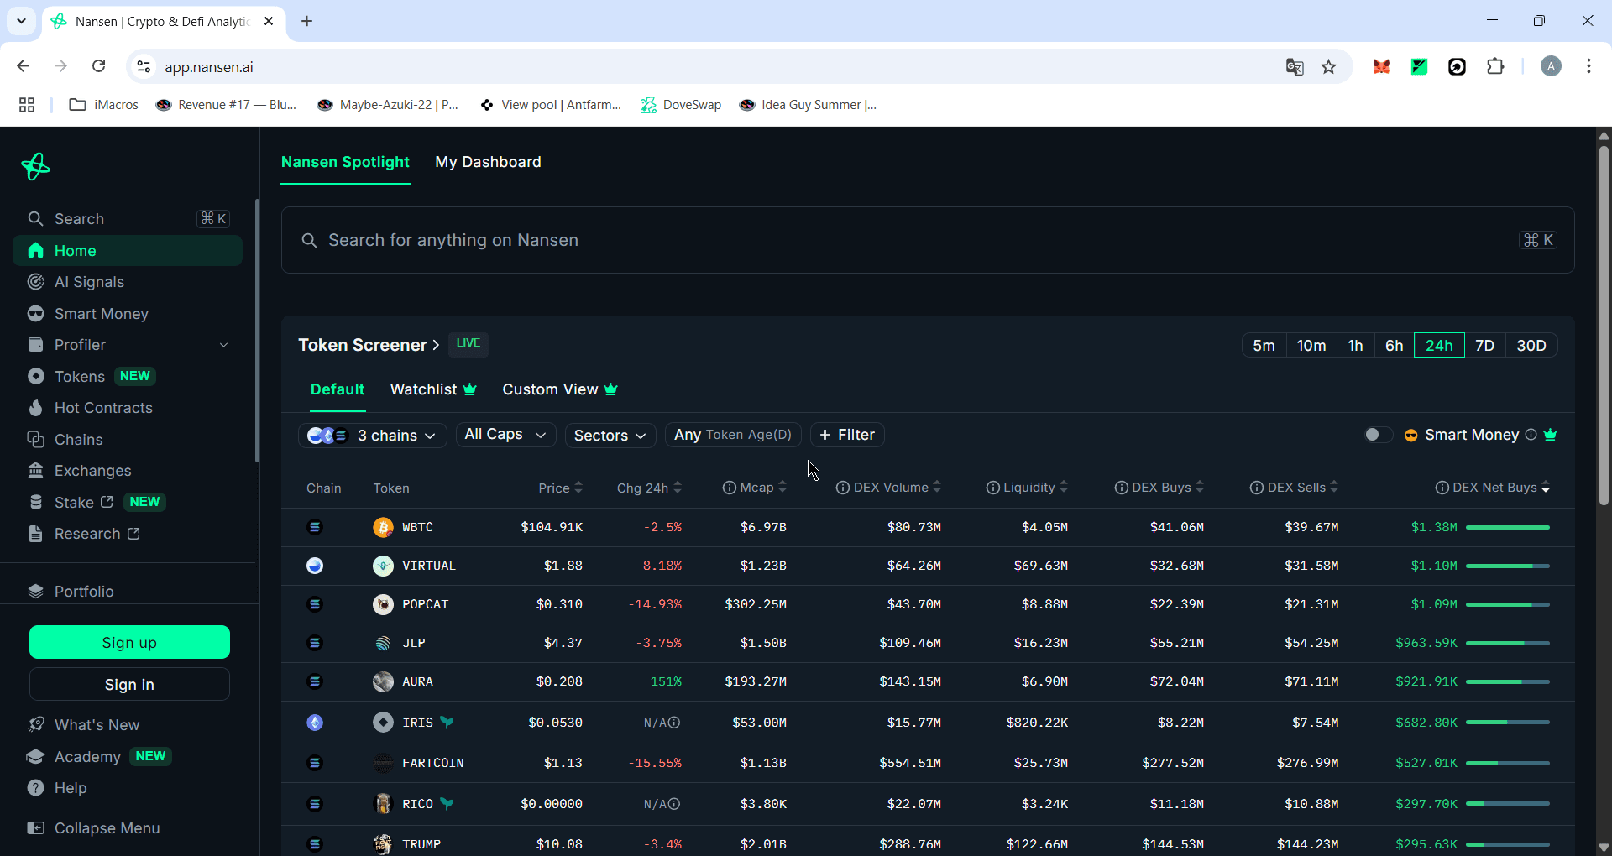Open the Sectors dropdown
Viewport: 1612px width, 856px height.
pyautogui.click(x=610, y=435)
